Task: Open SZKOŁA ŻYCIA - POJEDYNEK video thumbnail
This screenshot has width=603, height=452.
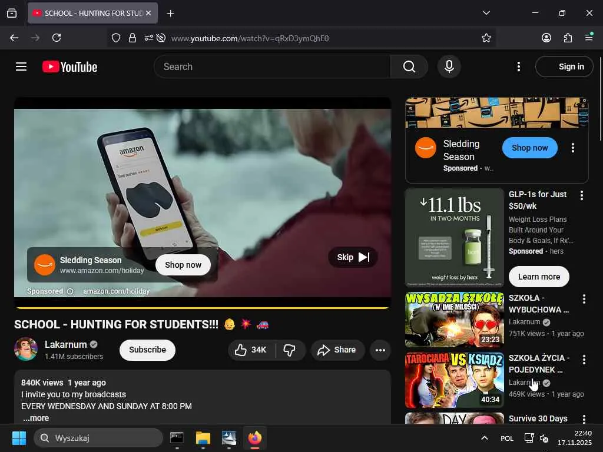Action: coord(455,380)
